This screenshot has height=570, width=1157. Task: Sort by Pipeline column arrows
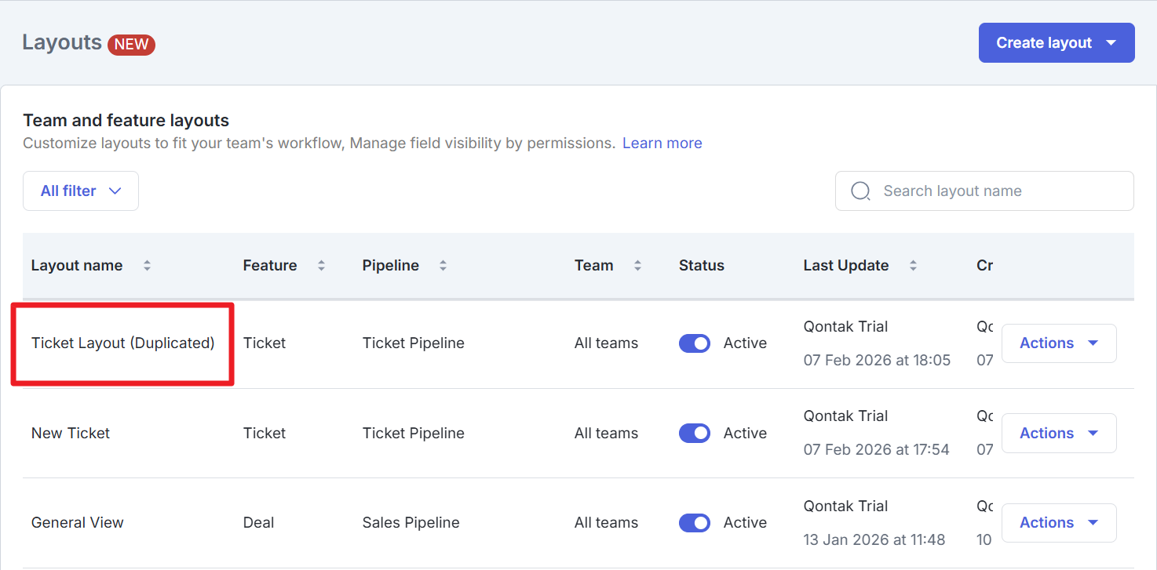coord(443,266)
